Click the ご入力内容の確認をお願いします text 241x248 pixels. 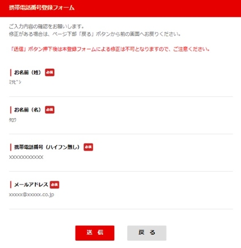(47, 26)
